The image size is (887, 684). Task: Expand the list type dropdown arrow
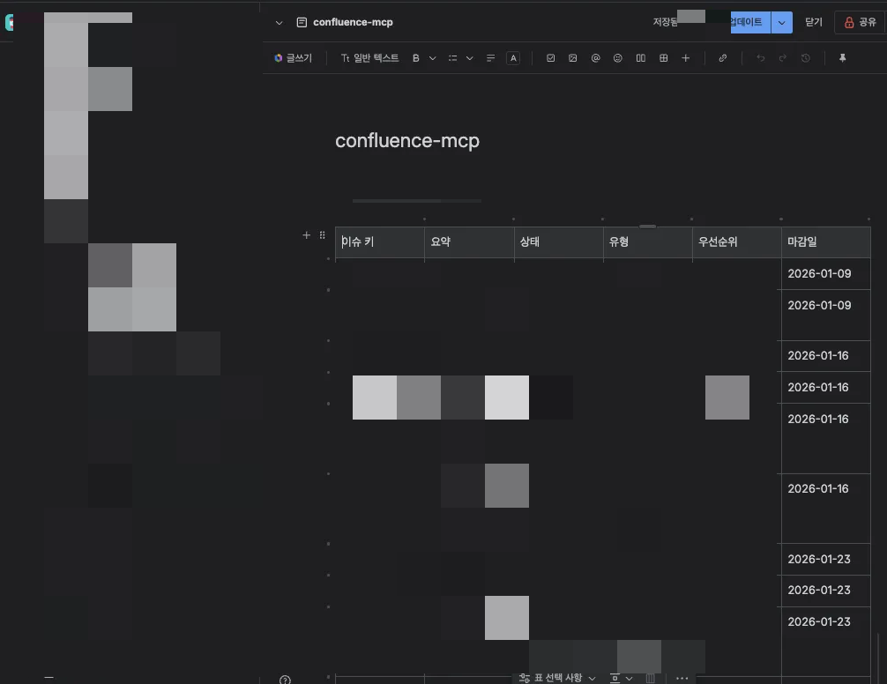click(x=469, y=58)
